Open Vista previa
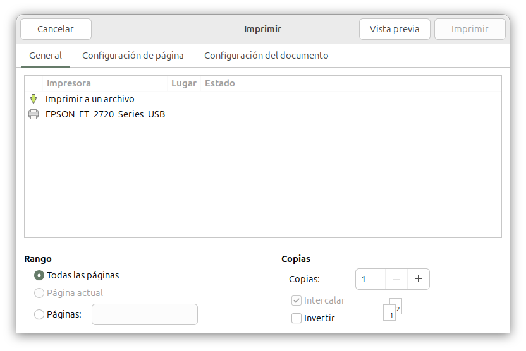Viewport: 526px width, 351px height. [394, 29]
